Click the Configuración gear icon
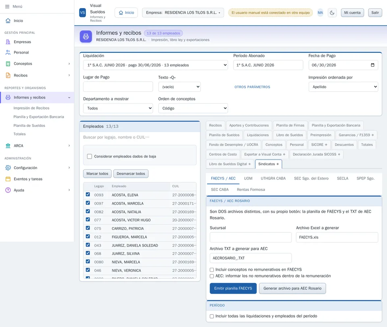Viewport: 387px width, 327px height. point(8,168)
